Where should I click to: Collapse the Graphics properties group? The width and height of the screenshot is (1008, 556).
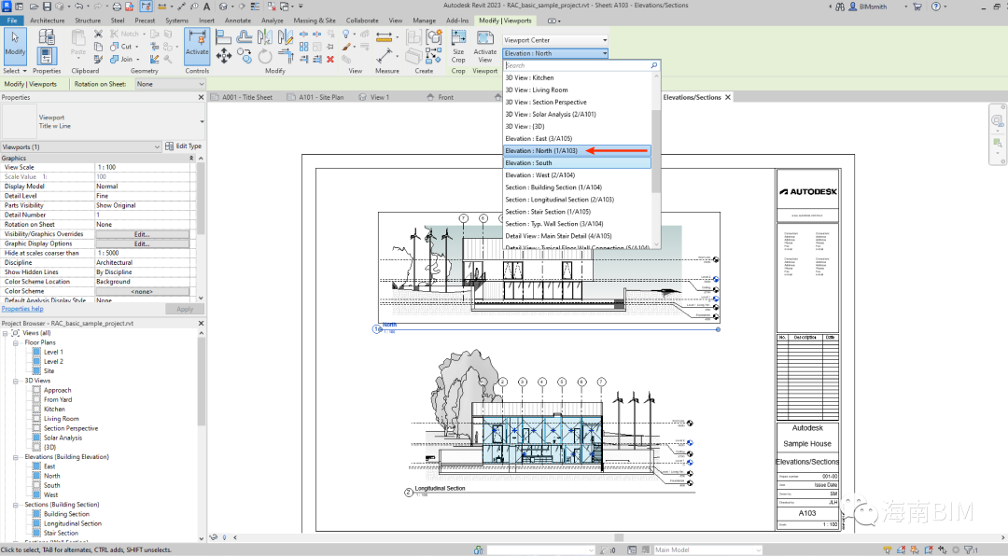tap(191, 158)
